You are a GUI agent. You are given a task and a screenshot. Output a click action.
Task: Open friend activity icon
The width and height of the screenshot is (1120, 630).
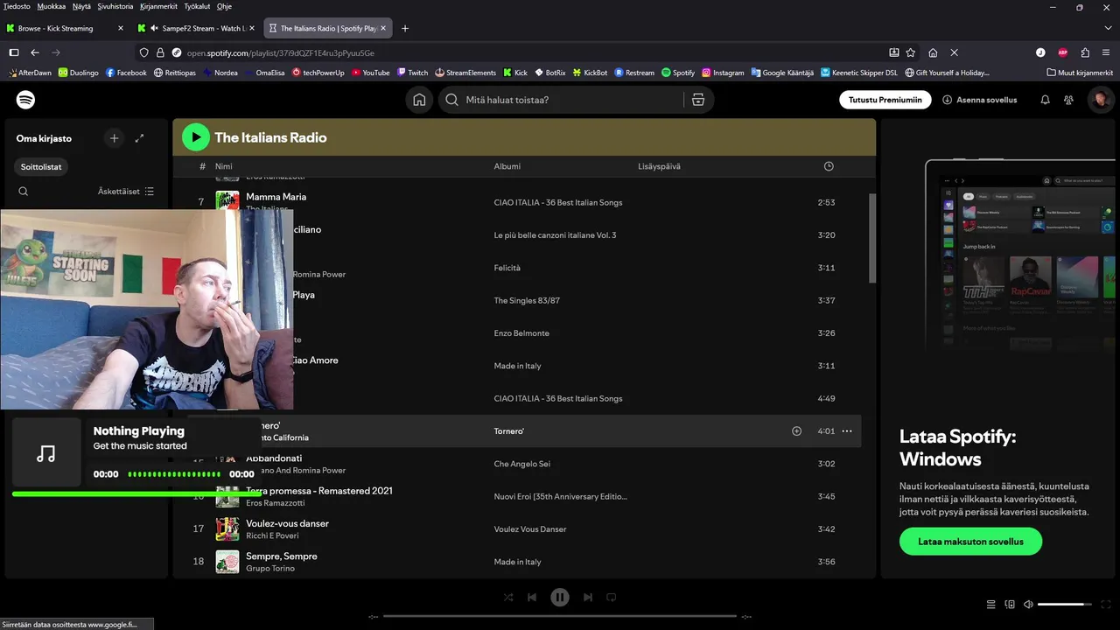1068,100
